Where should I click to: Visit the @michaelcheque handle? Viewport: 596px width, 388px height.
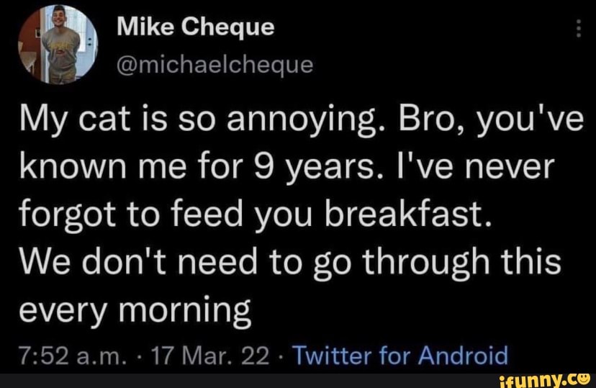[215, 66]
